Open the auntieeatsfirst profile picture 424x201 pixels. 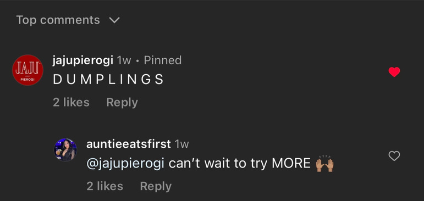tap(65, 150)
